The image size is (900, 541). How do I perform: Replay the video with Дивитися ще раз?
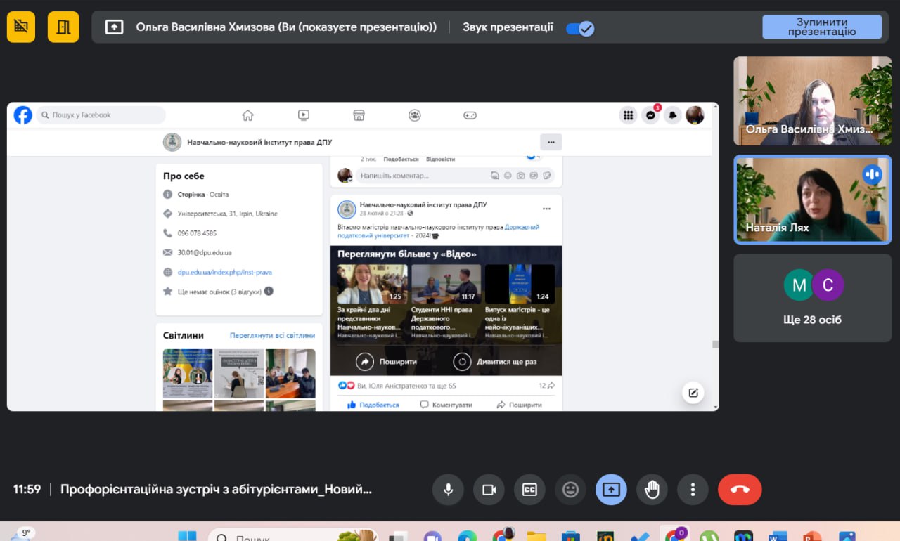pos(495,362)
